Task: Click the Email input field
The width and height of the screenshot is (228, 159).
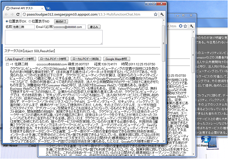Action: [70, 27]
